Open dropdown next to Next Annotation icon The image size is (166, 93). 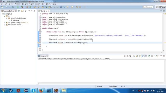click(70, 7)
